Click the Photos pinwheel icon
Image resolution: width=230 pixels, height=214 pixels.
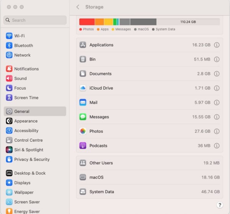click(x=83, y=131)
